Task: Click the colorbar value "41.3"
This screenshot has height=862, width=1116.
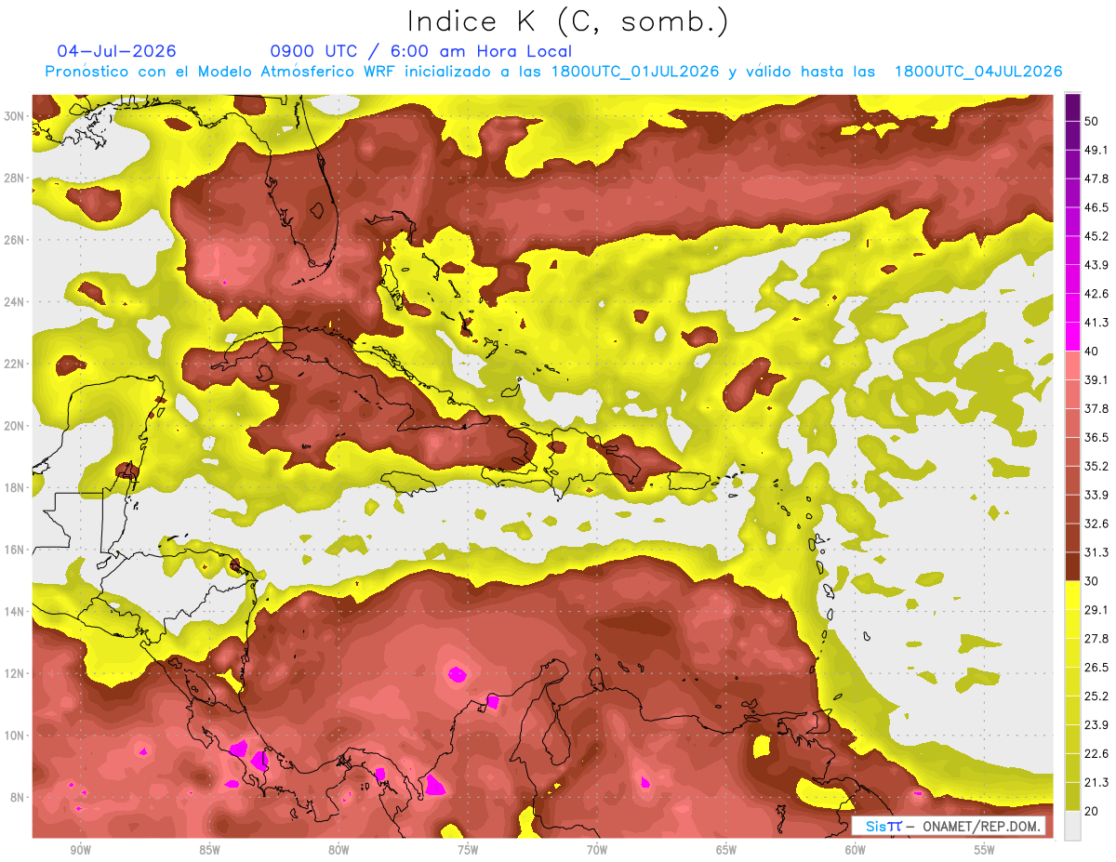Action: tap(1098, 323)
